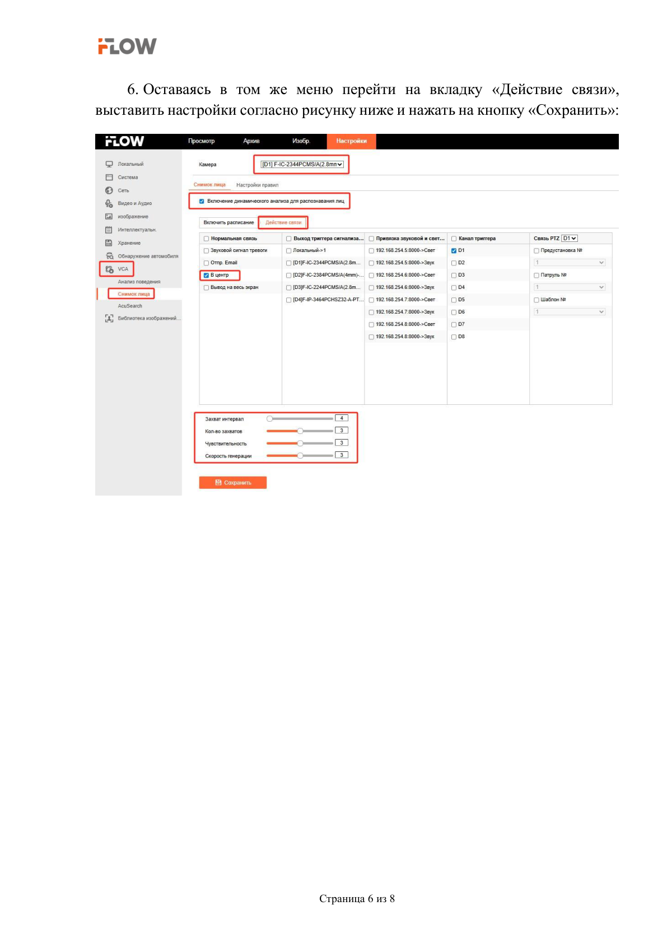667x943 pixels.
Task: Toggle dynamic face recognition analysis checkbox
Action: (x=202, y=201)
